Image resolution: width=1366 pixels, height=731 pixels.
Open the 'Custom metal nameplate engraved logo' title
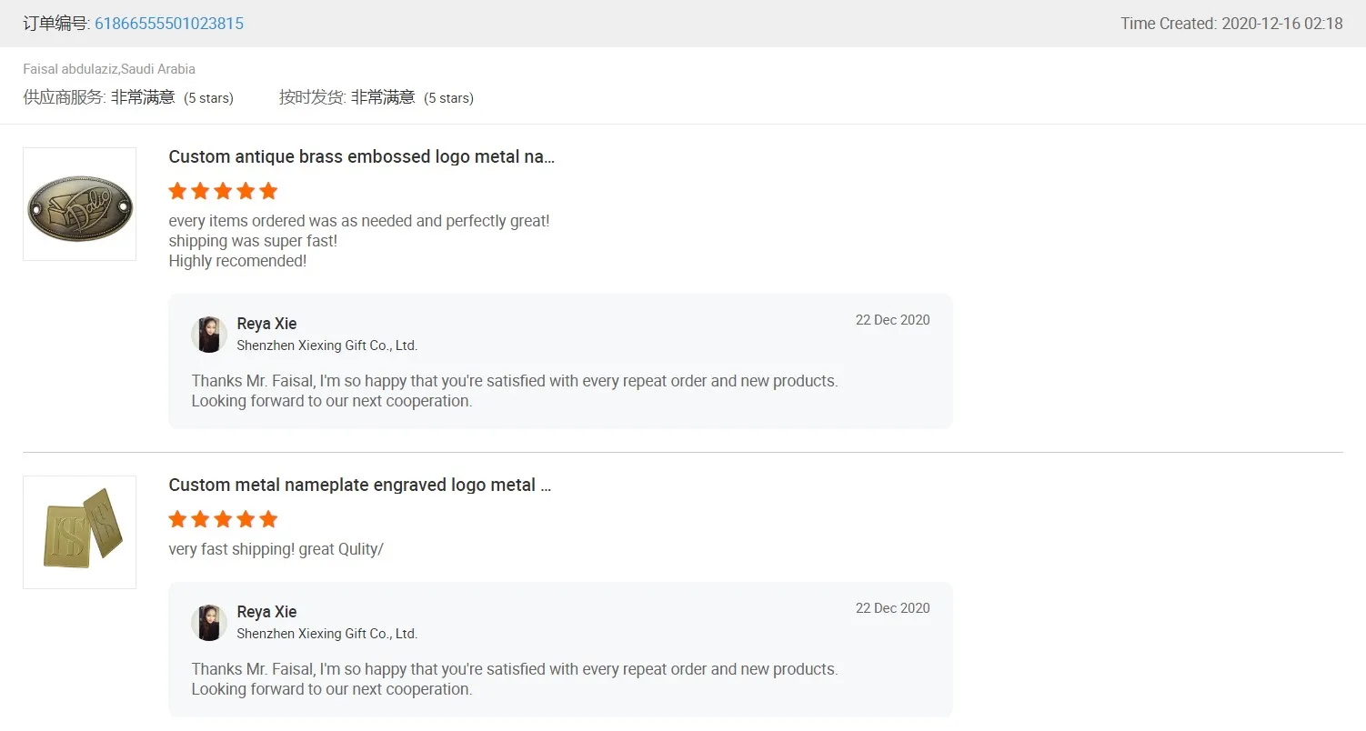359,485
